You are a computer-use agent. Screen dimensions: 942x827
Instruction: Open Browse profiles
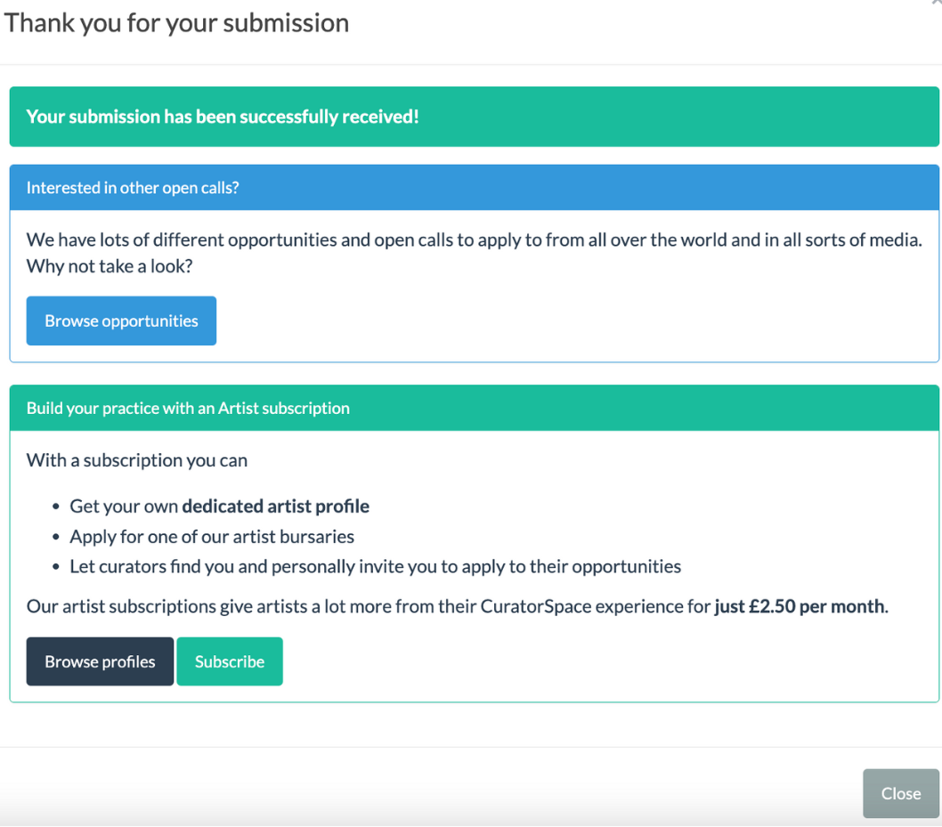pyautogui.click(x=100, y=661)
